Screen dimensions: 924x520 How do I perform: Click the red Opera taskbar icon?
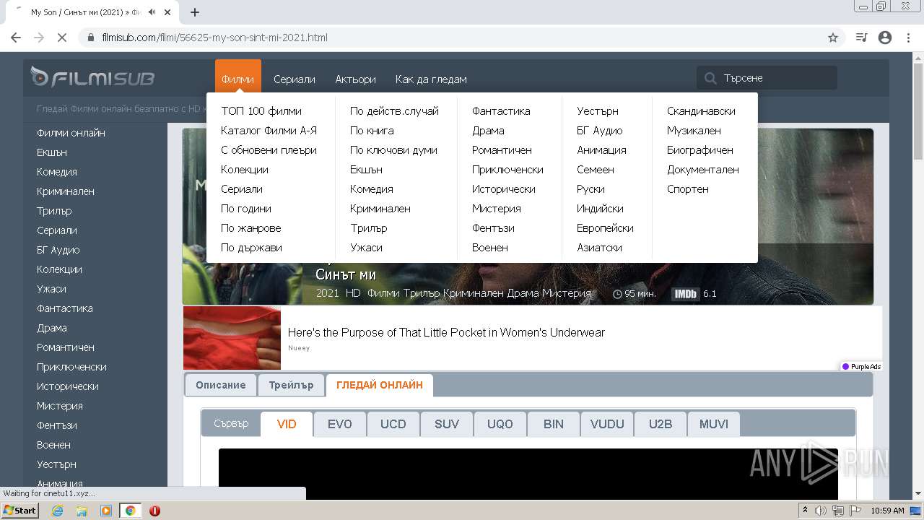(154, 511)
